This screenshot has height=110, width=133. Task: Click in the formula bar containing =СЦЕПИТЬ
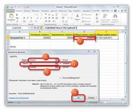[84, 28]
